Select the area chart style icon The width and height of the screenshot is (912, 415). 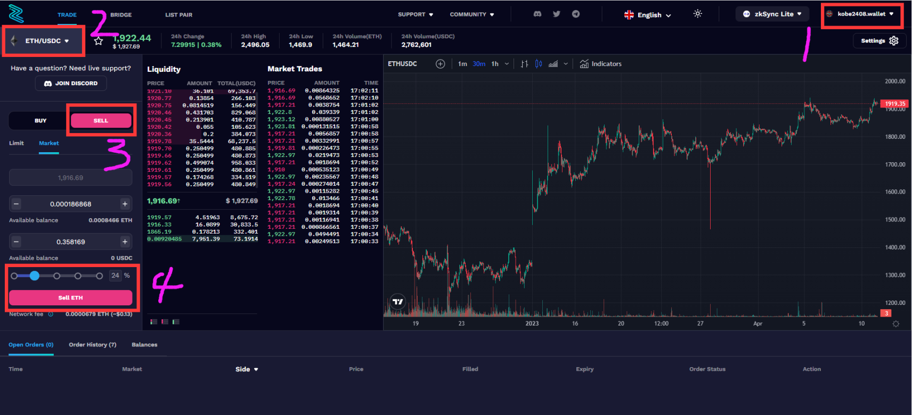coord(553,64)
